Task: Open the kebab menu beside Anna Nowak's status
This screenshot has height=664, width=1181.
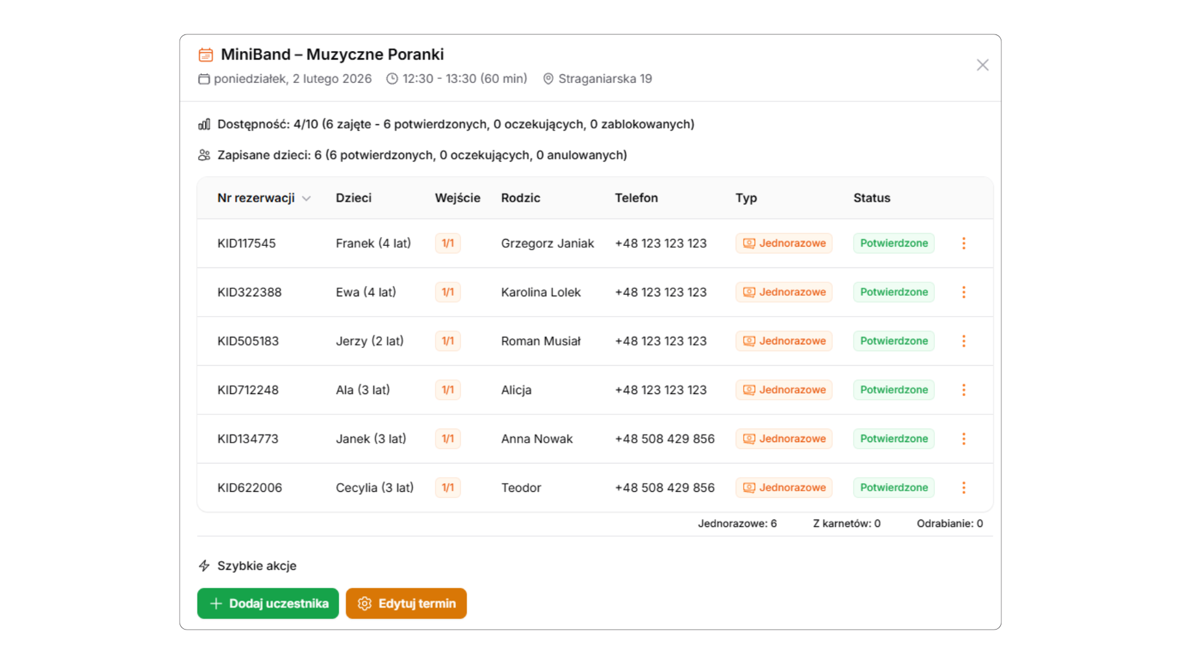Action: tap(963, 438)
